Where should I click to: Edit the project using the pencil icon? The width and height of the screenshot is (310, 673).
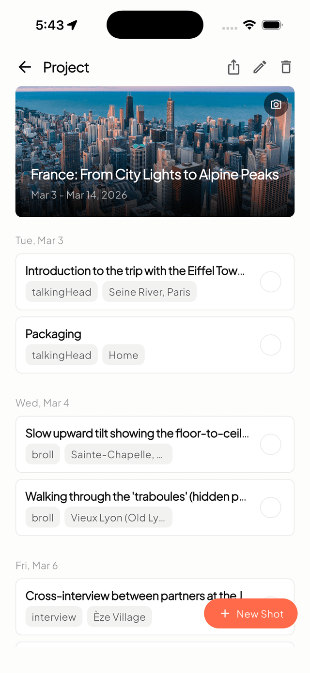(260, 67)
